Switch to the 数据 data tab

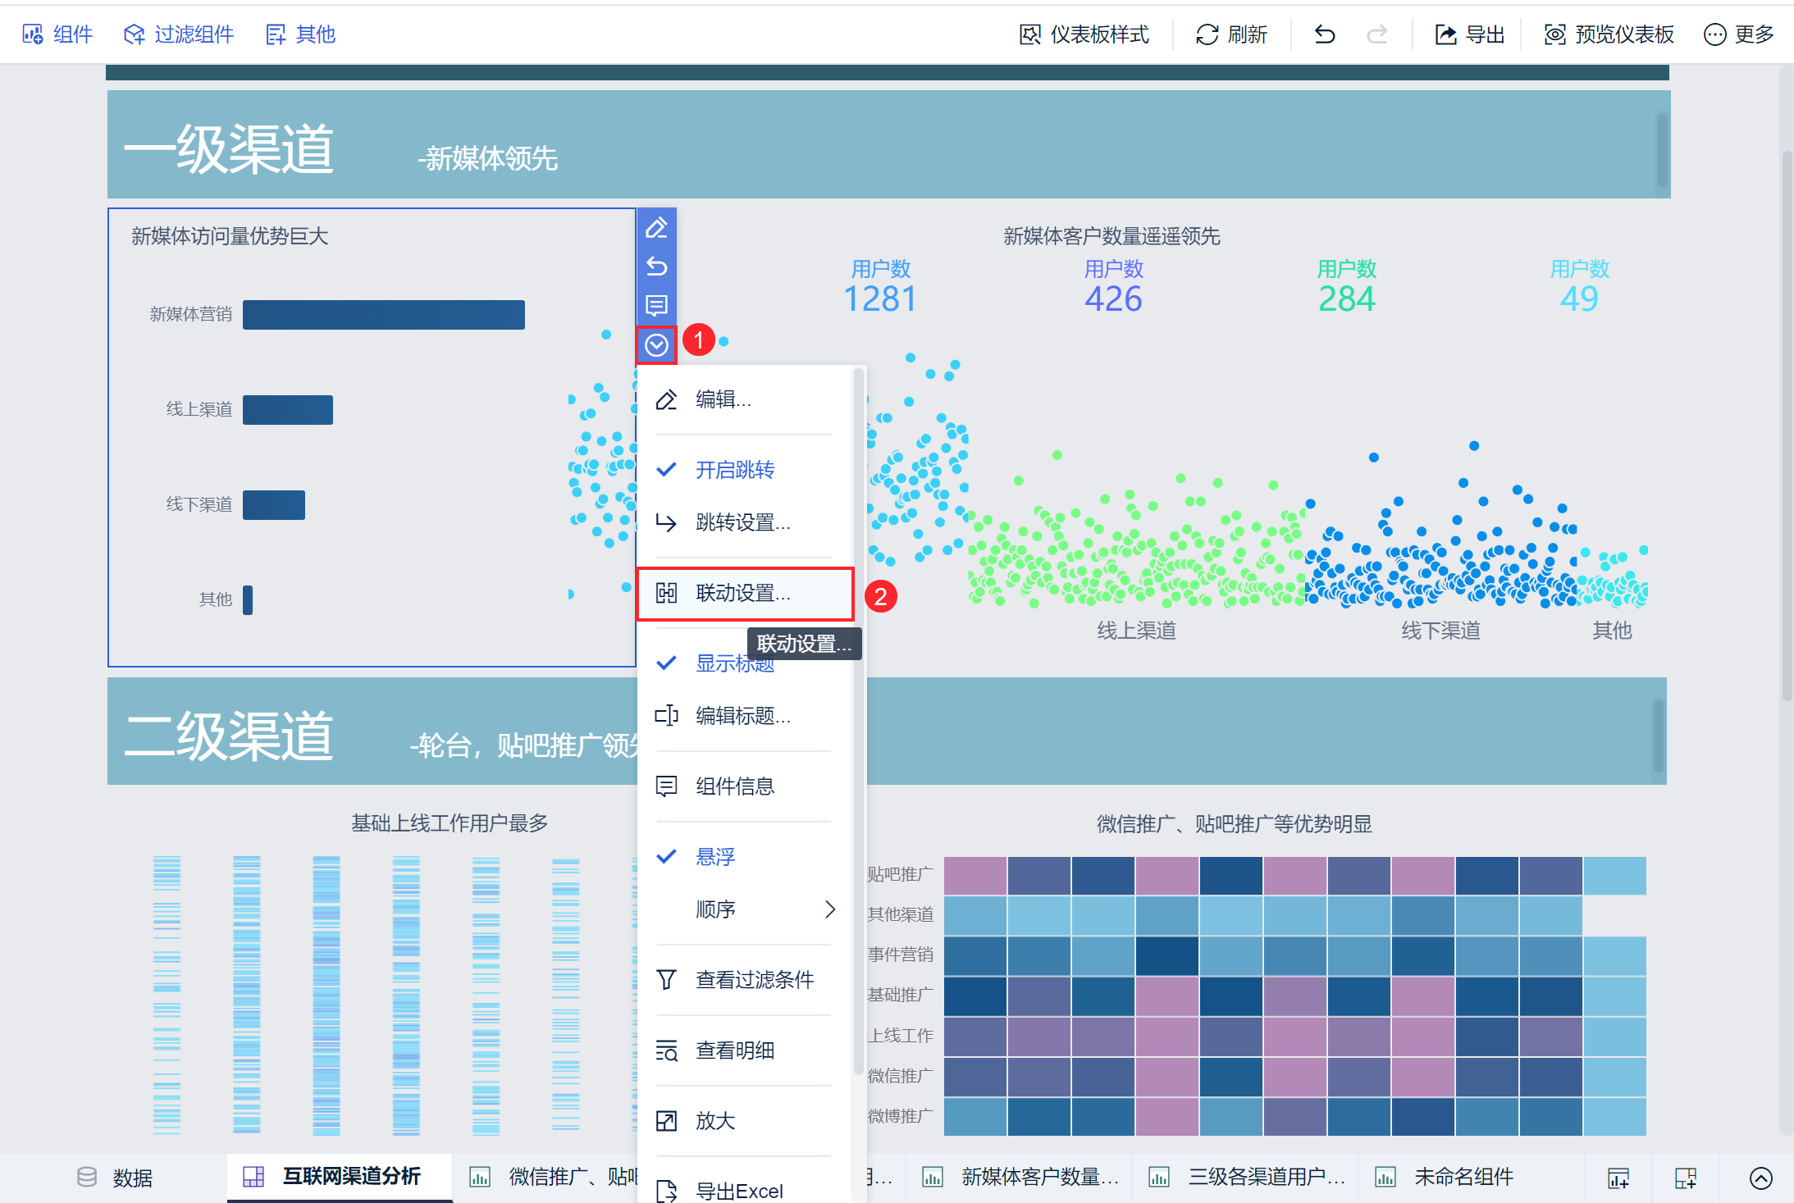point(115,1178)
